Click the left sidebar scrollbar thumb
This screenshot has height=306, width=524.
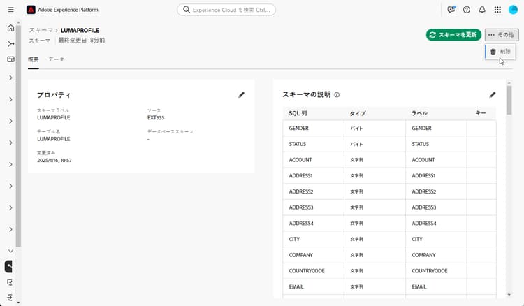(x=18, y=136)
